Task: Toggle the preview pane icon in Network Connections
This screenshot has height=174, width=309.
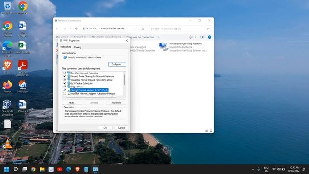Action: (202, 37)
